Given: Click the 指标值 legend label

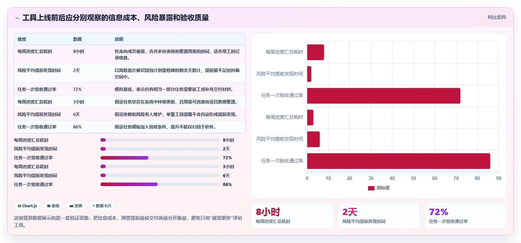Looking at the screenshot, I should pos(383,188).
